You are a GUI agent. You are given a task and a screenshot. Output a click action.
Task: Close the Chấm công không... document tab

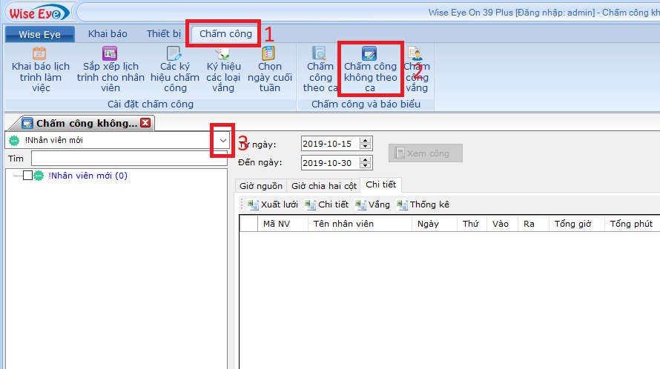click(145, 123)
